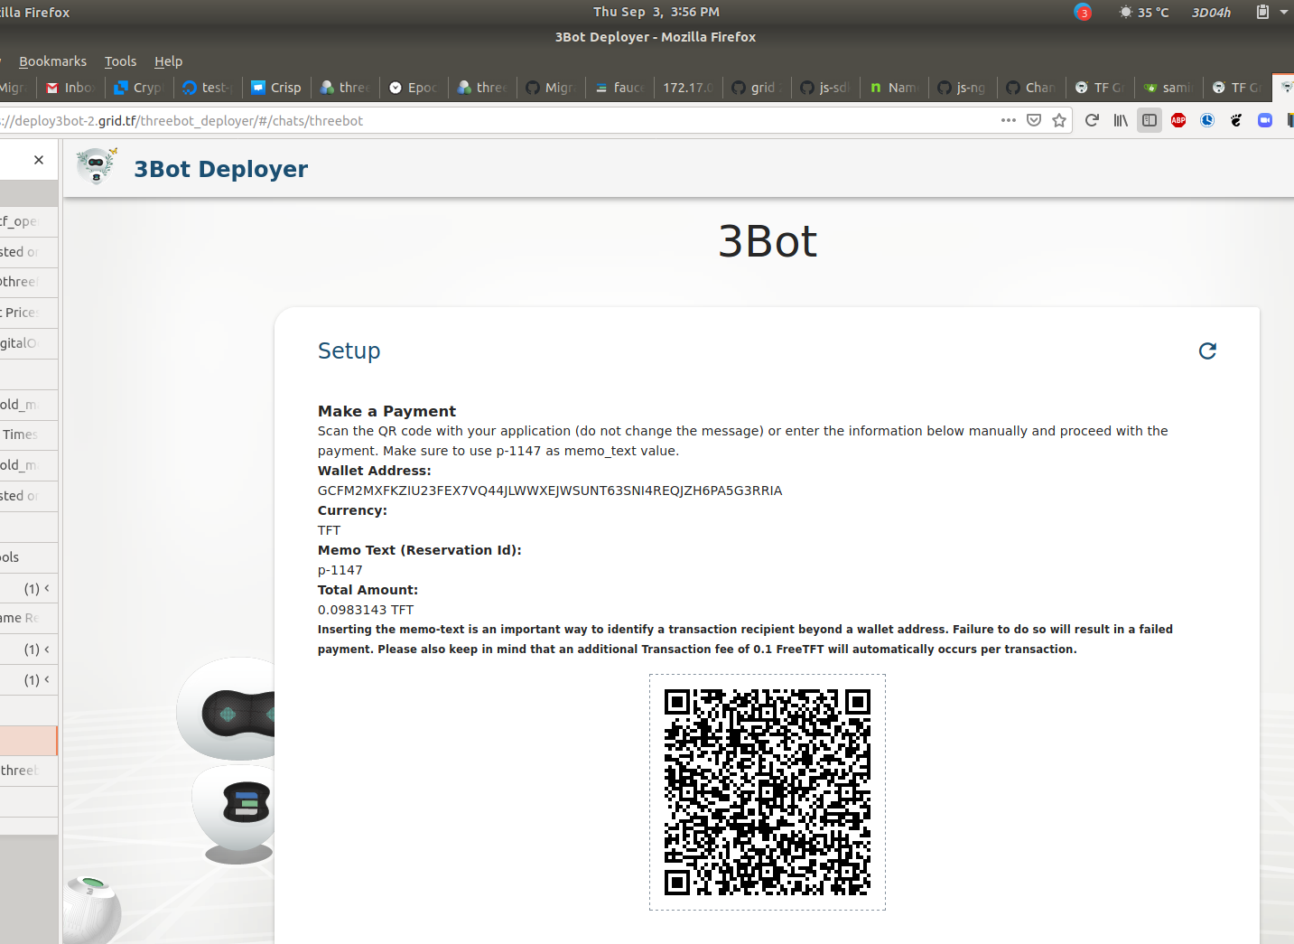Click the battery indicator in the system tray
The height and width of the screenshot is (944, 1294).
(1261, 12)
